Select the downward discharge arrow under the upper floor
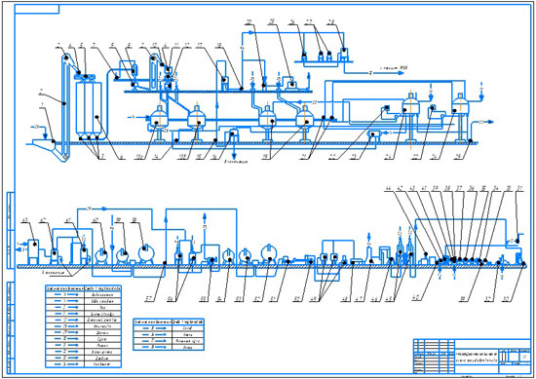Screen dimensions: 536x379 click(235, 151)
